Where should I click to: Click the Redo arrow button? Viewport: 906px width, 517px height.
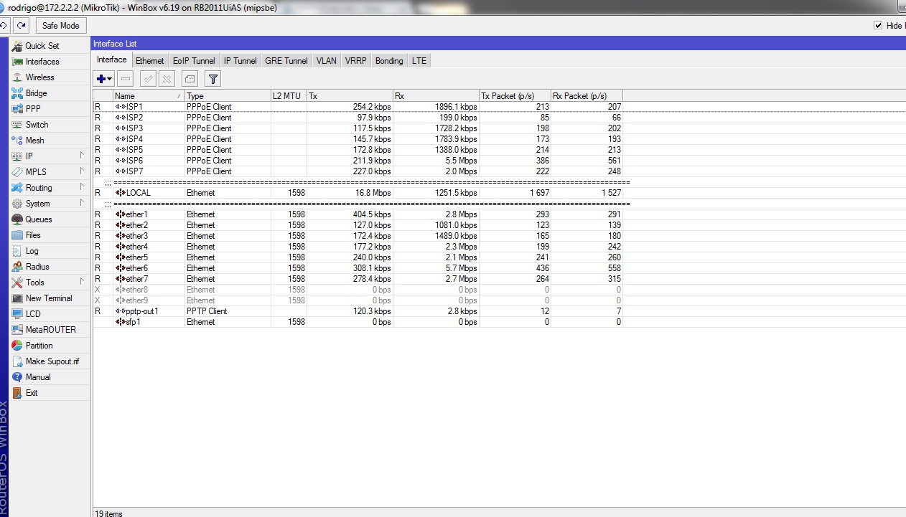tap(22, 26)
